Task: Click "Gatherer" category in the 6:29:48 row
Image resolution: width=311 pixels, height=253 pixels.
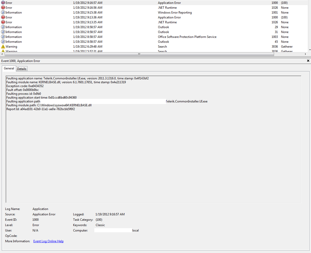Action: click(287, 47)
